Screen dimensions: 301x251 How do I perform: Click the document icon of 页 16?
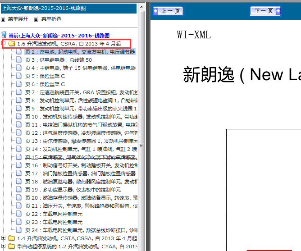pyautogui.click(x=19, y=165)
